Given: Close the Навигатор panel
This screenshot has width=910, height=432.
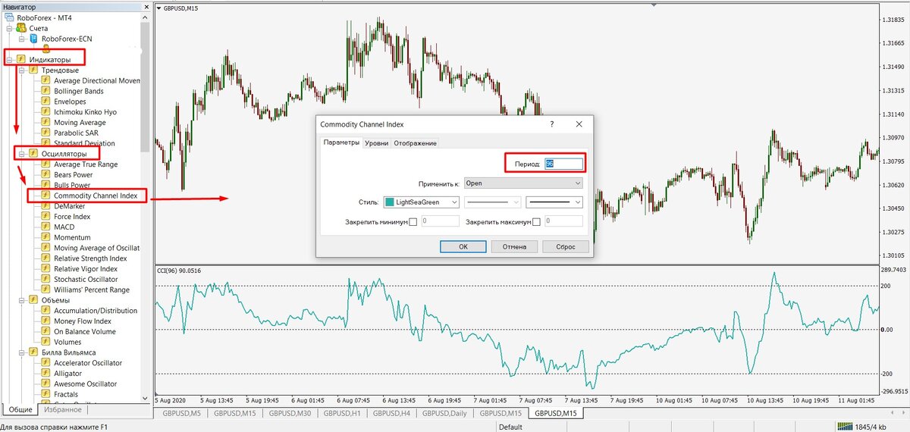Looking at the screenshot, I should click(145, 6).
